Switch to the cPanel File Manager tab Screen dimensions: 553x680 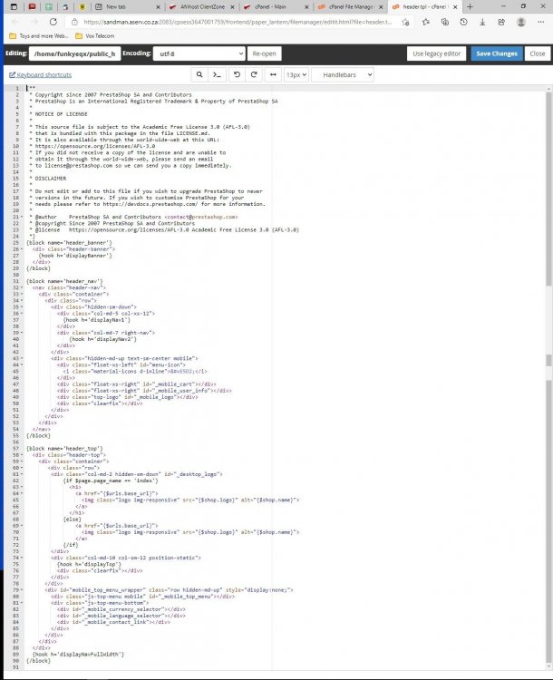point(349,7)
